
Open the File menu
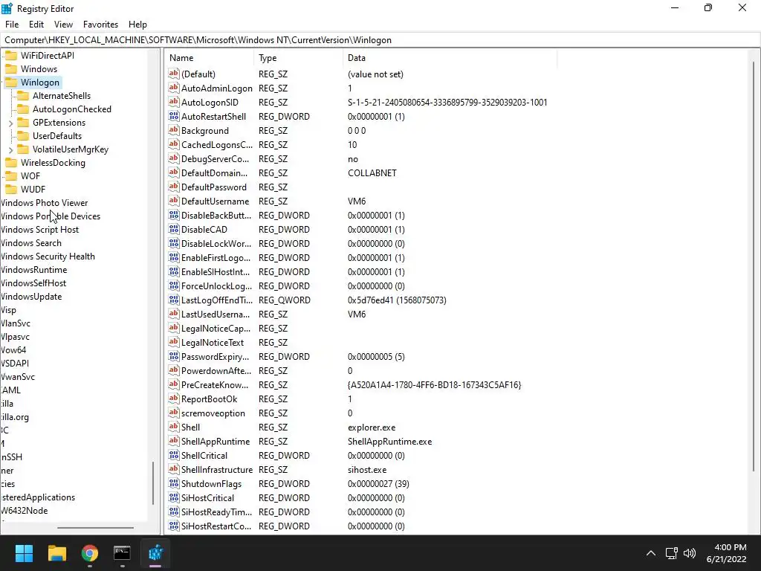tap(12, 25)
